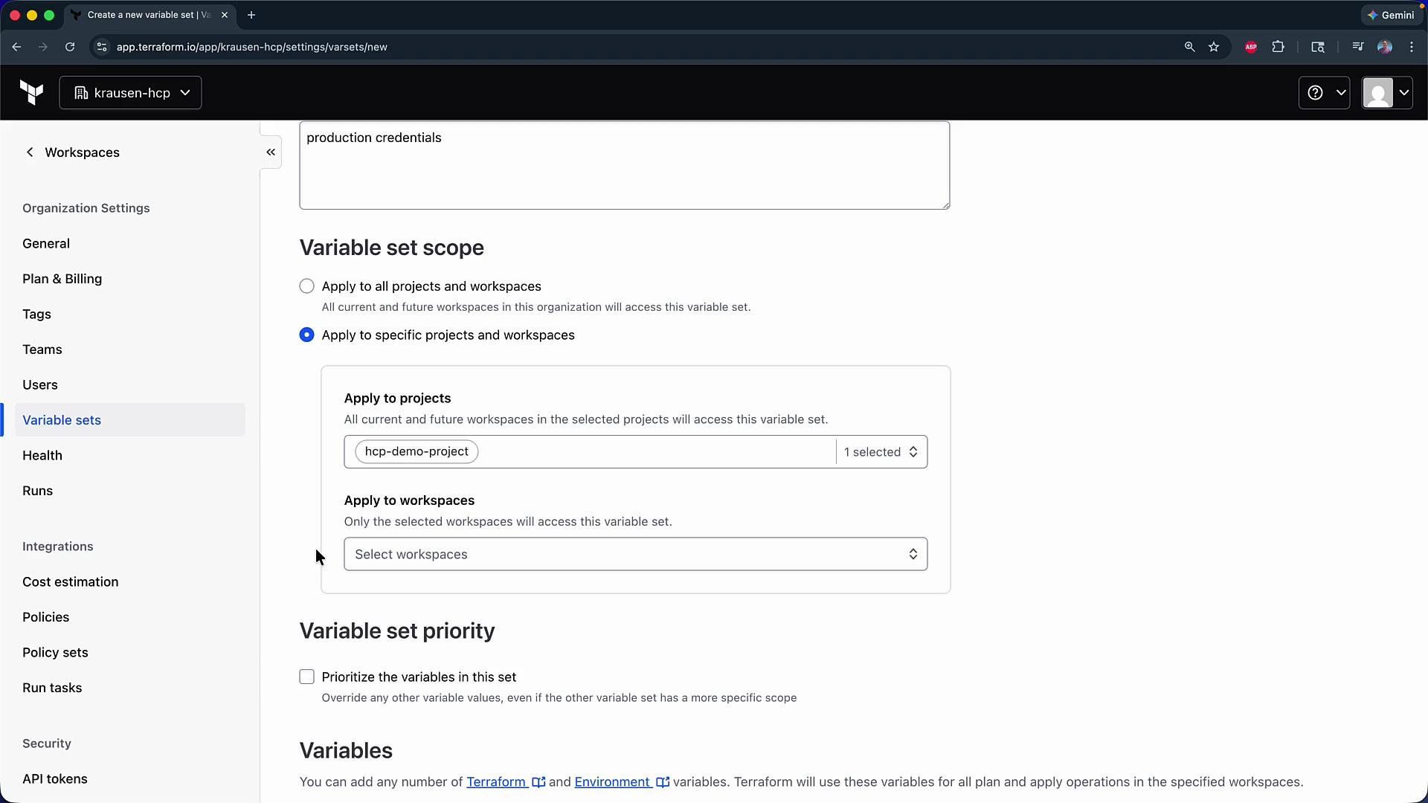The width and height of the screenshot is (1428, 803).
Task: Open Health settings page
Action: 42,456
